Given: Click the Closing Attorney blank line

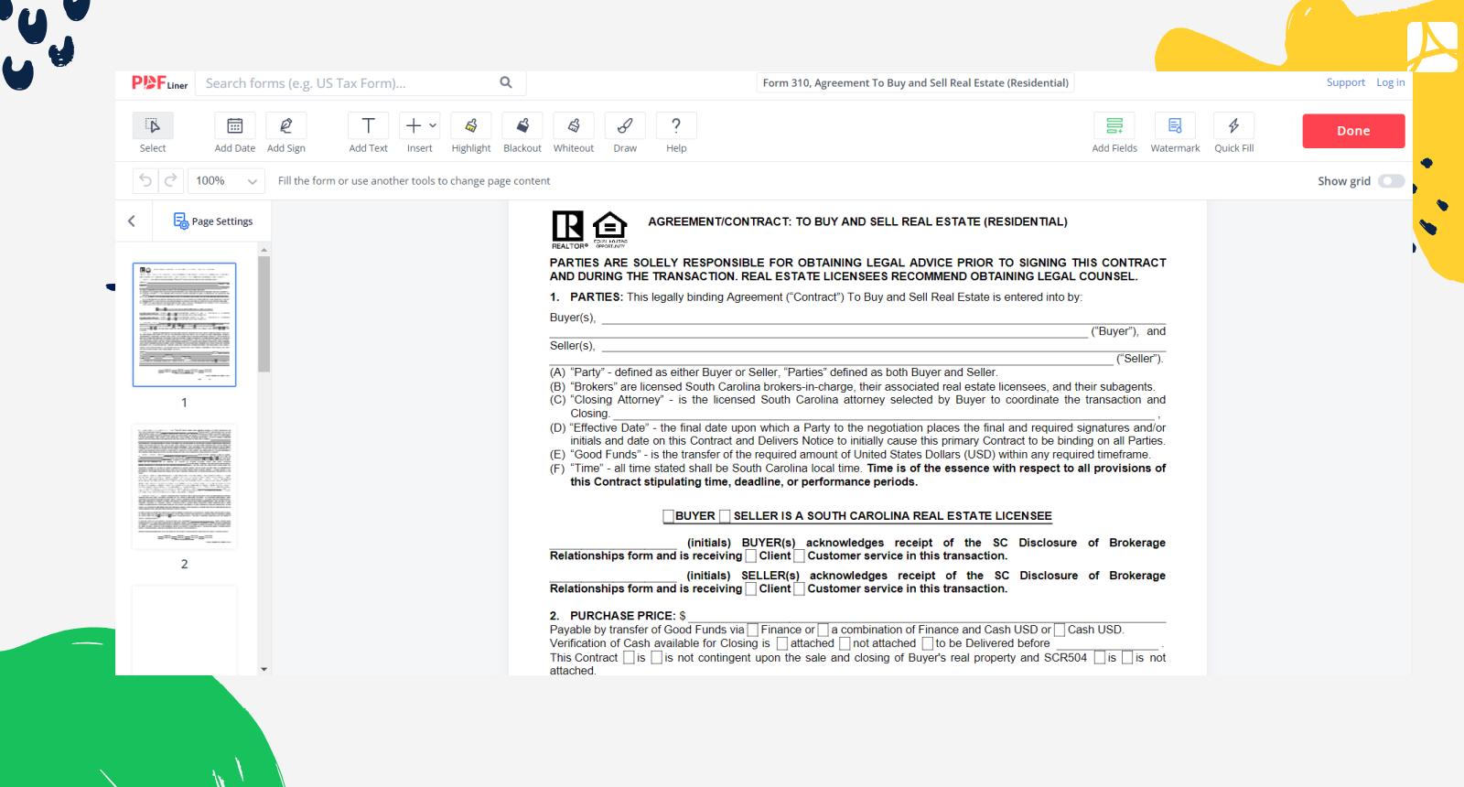Looking at the screenshot, I should pyautogui.click(x=884, y=414).
